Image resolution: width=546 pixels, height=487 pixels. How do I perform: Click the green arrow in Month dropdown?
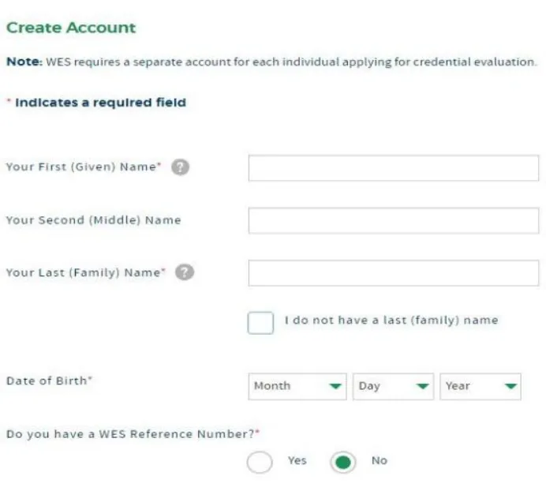(x=335, y=386)
